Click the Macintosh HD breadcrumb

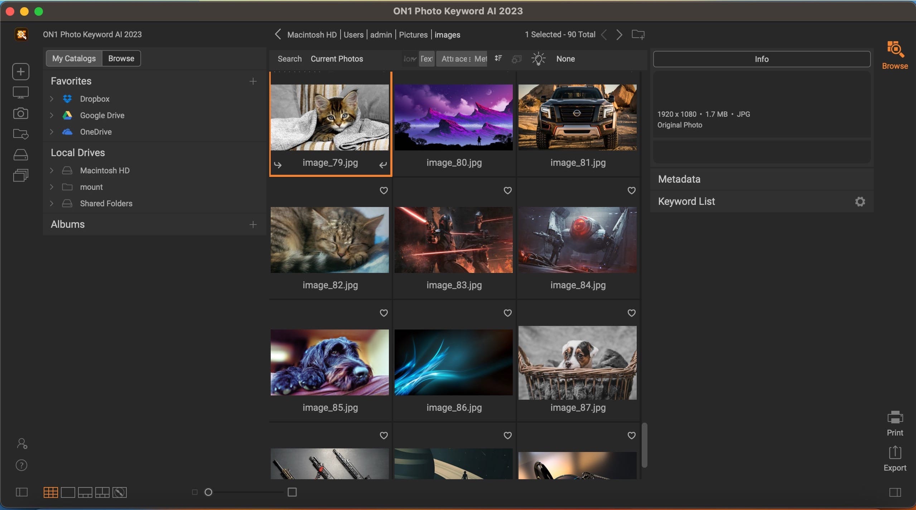pos(312,35)
